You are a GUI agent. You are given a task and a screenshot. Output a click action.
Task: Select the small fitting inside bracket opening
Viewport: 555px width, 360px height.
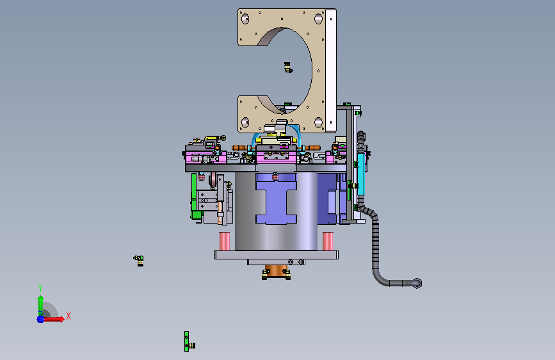coord(288,67)
